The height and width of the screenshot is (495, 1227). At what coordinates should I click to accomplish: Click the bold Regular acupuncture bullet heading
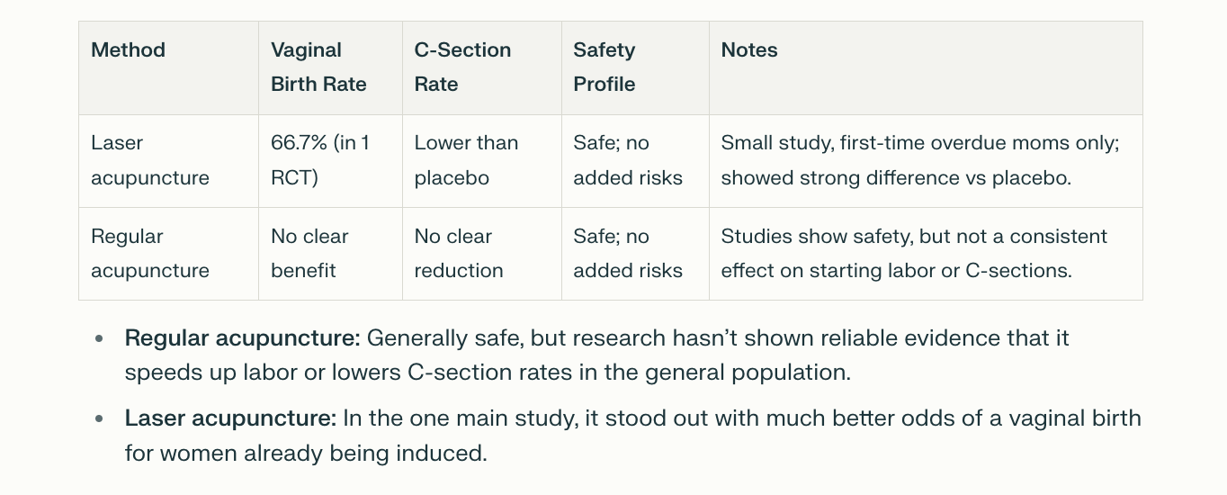tap(242, 338)
